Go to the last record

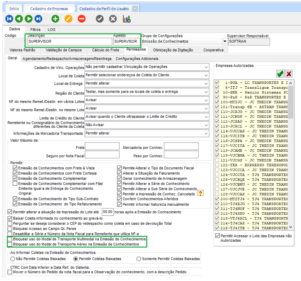tap(38, 19)
